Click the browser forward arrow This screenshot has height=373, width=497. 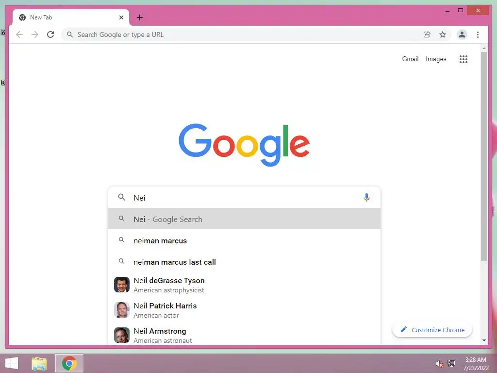point(35,34)
